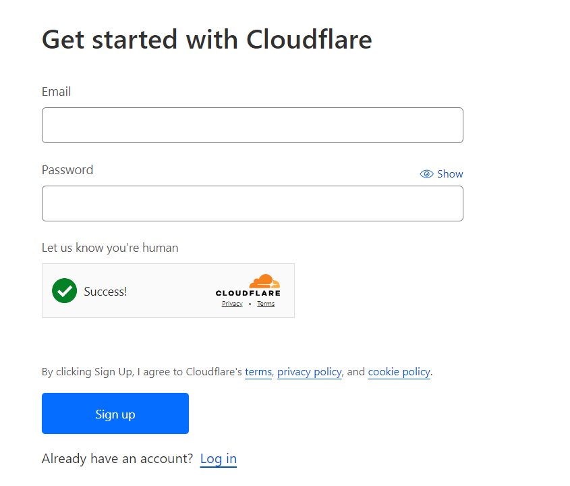This screenshot has height=486, width=570.
Task: Toggle password visibility with Show
Action: (449, 174)
